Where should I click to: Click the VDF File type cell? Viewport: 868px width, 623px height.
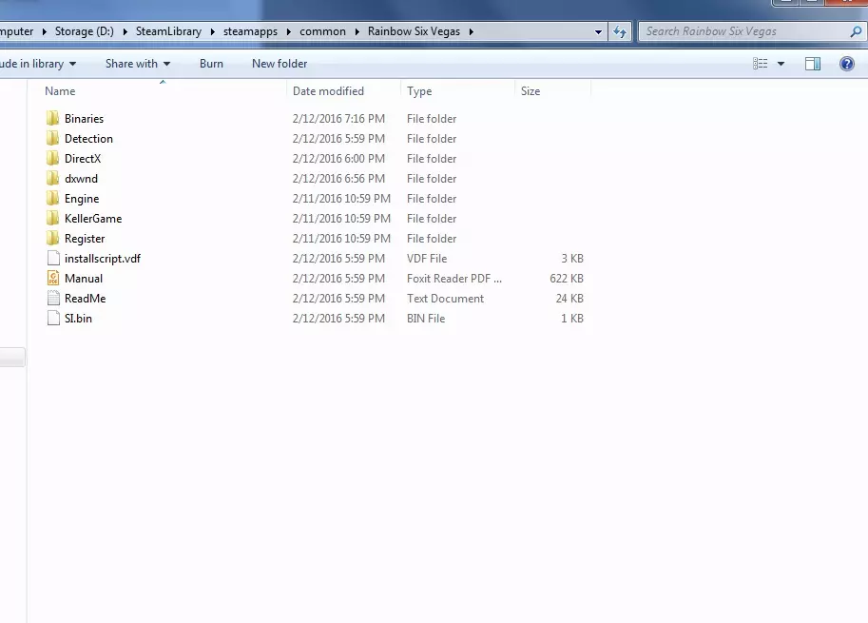point(427,258)
